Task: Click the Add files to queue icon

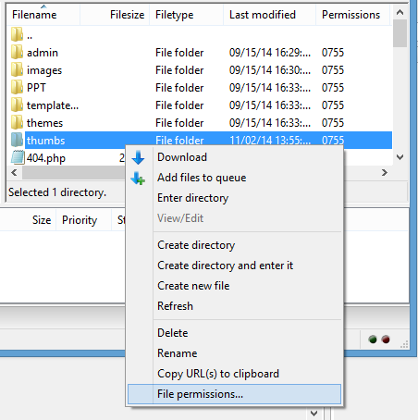Action: click(138, 179)
